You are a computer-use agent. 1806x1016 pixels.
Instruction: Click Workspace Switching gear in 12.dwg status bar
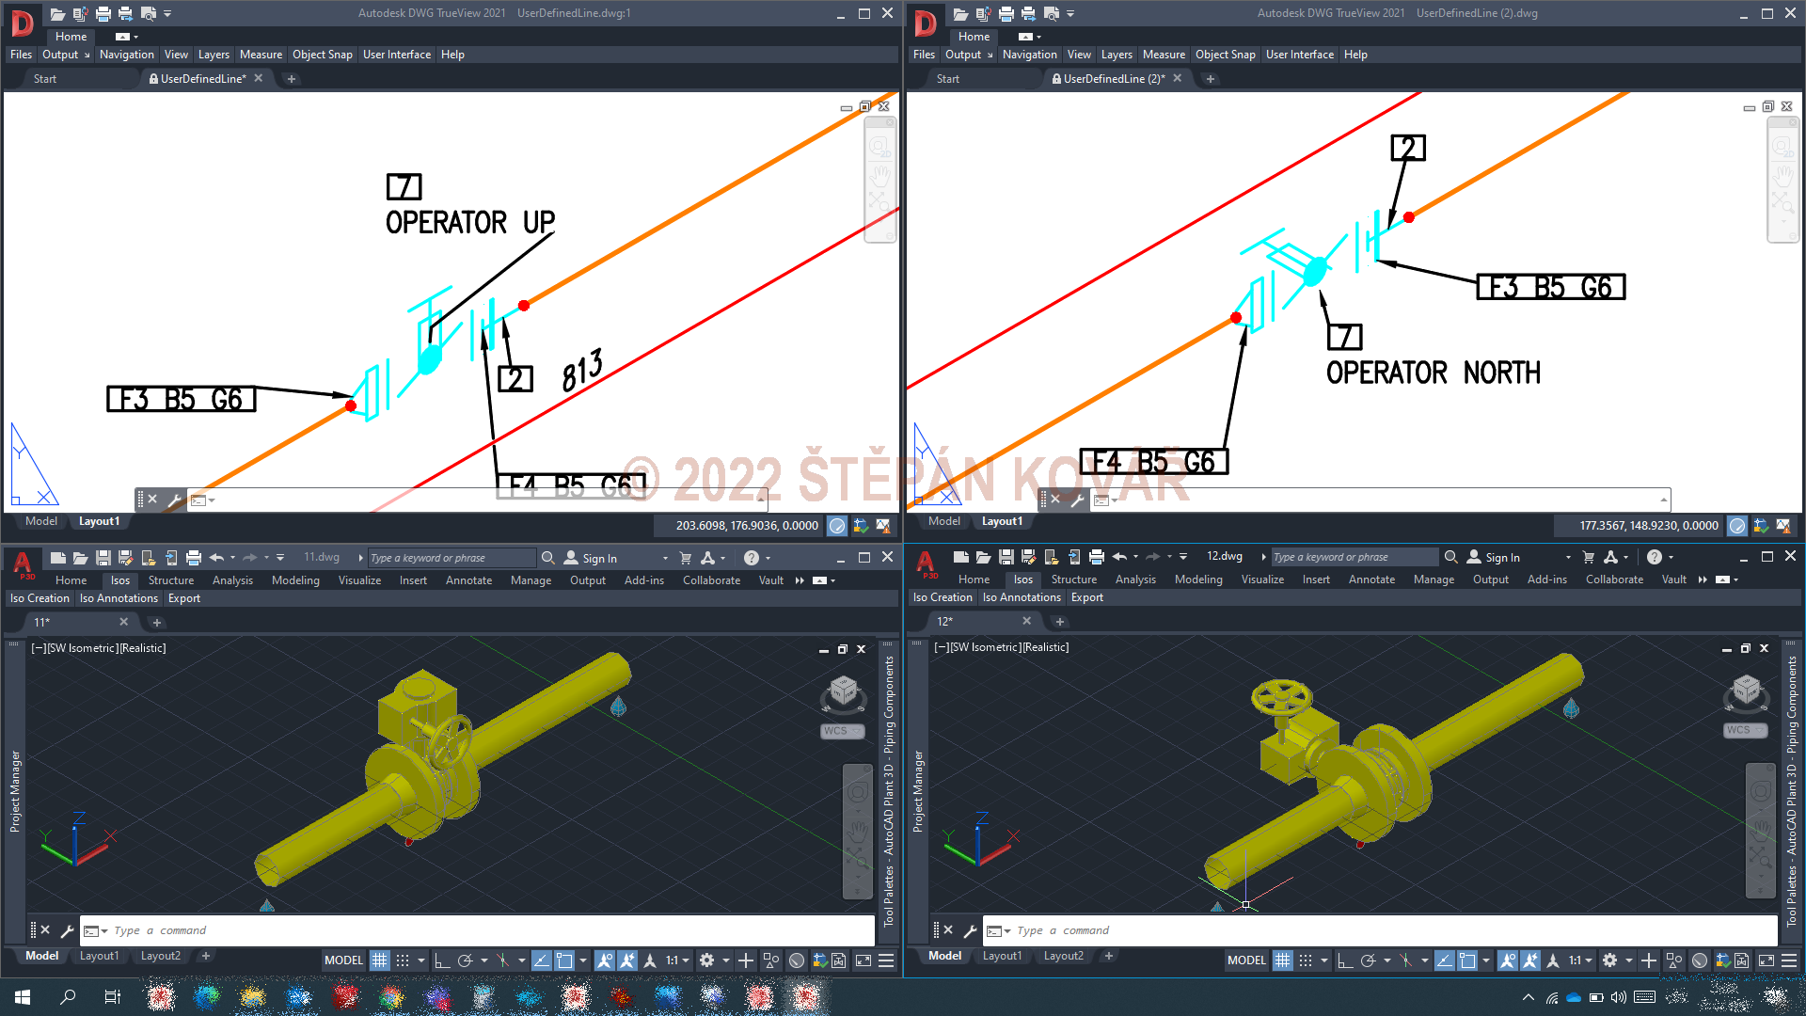coord(1610,960)
